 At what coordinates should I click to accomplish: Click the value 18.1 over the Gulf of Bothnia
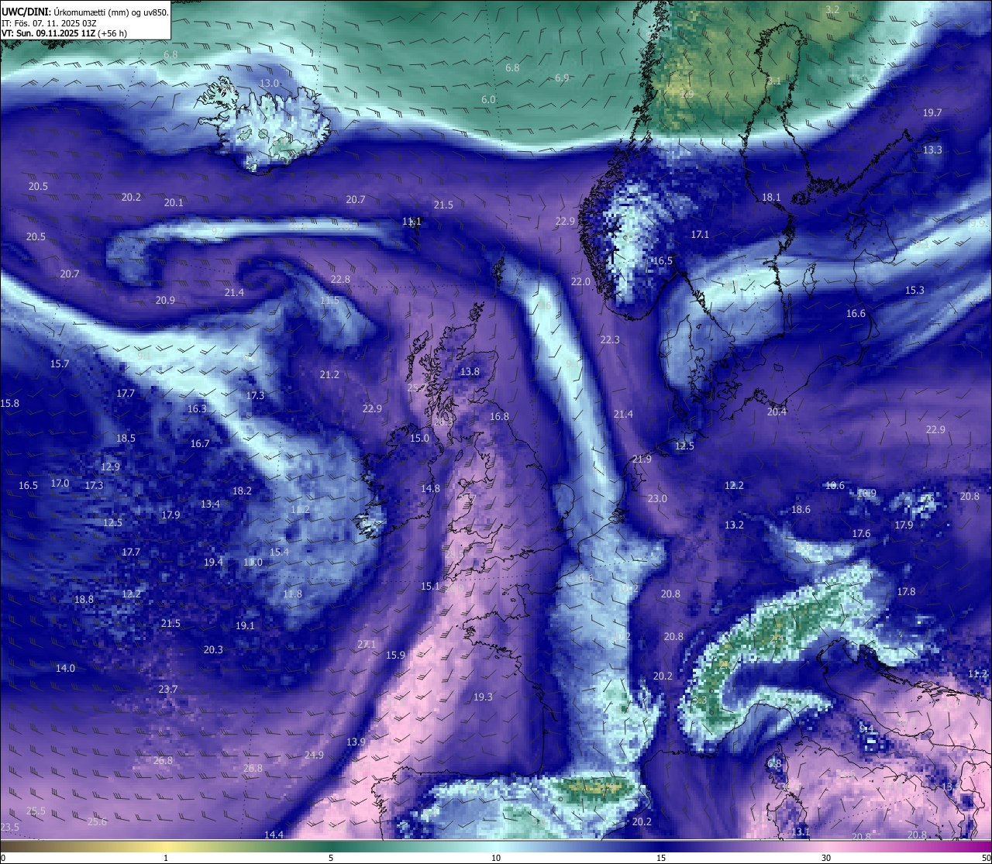tap(771, 197)
